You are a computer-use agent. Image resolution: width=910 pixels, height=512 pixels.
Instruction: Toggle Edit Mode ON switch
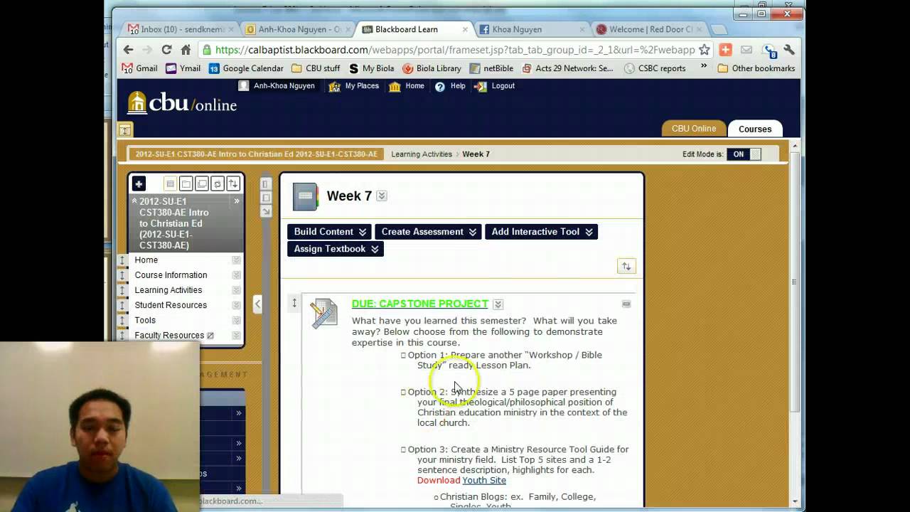744,154
